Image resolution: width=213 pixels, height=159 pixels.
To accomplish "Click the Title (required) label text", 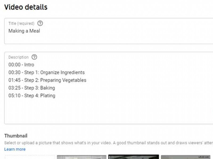I will pyautogui.click(x=21, y=23).
